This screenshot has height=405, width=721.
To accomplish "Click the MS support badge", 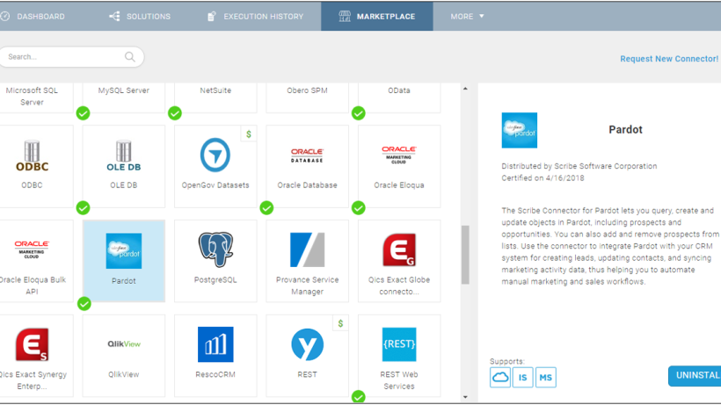I will (546, 378).
